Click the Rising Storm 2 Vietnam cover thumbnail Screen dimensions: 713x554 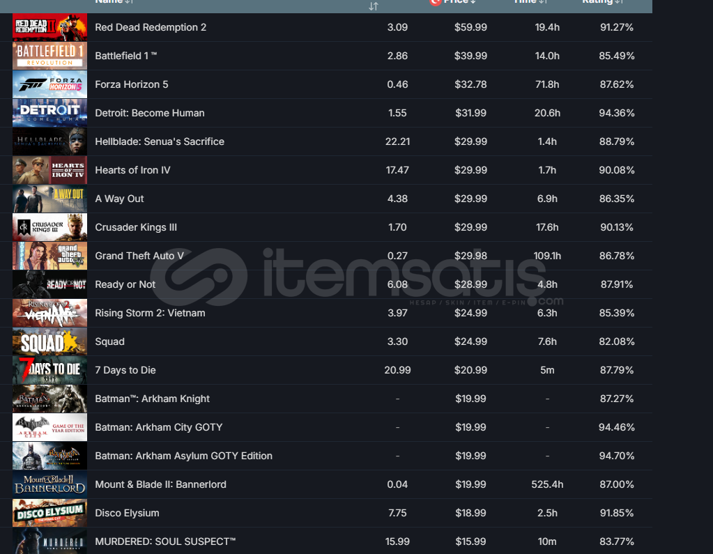point(49,313)
